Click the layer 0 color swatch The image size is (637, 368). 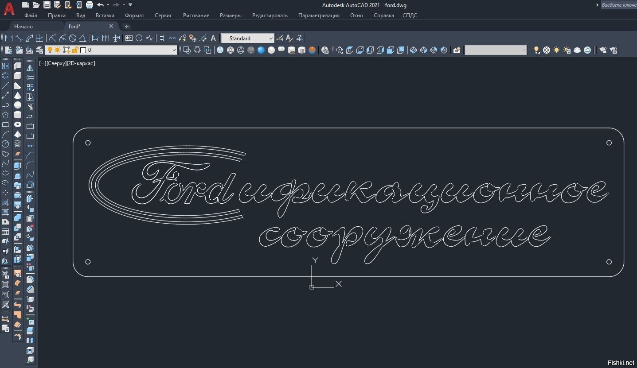83,50
